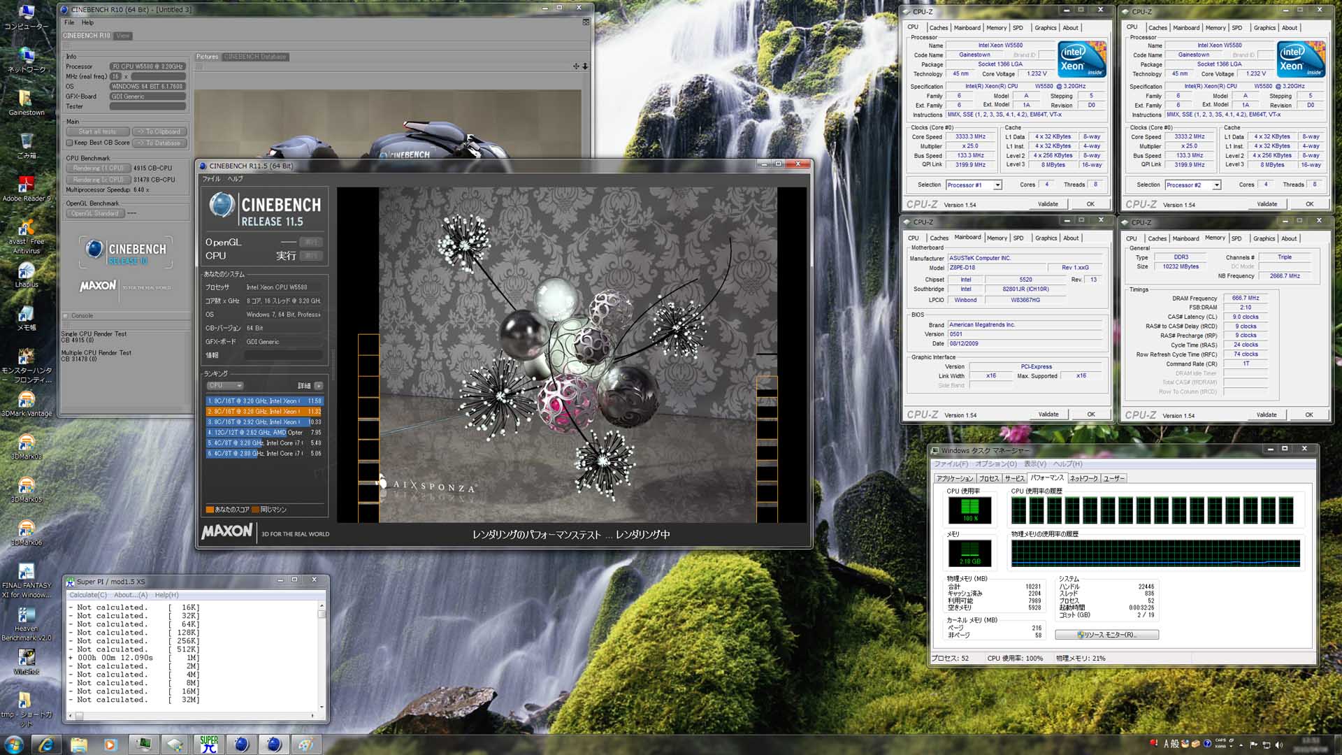Click Validate button in Processor #1 CPU-Z
1342x755 pixels.
click(x=1047, y=204)
